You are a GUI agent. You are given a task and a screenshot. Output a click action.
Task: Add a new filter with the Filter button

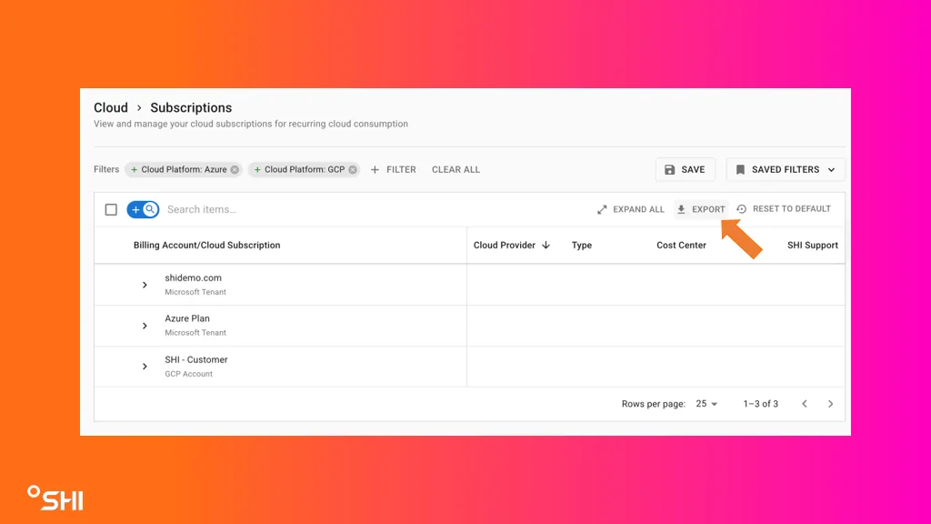point(393,170)
